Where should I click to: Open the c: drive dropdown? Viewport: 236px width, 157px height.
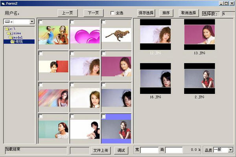[x=31, y=22]
